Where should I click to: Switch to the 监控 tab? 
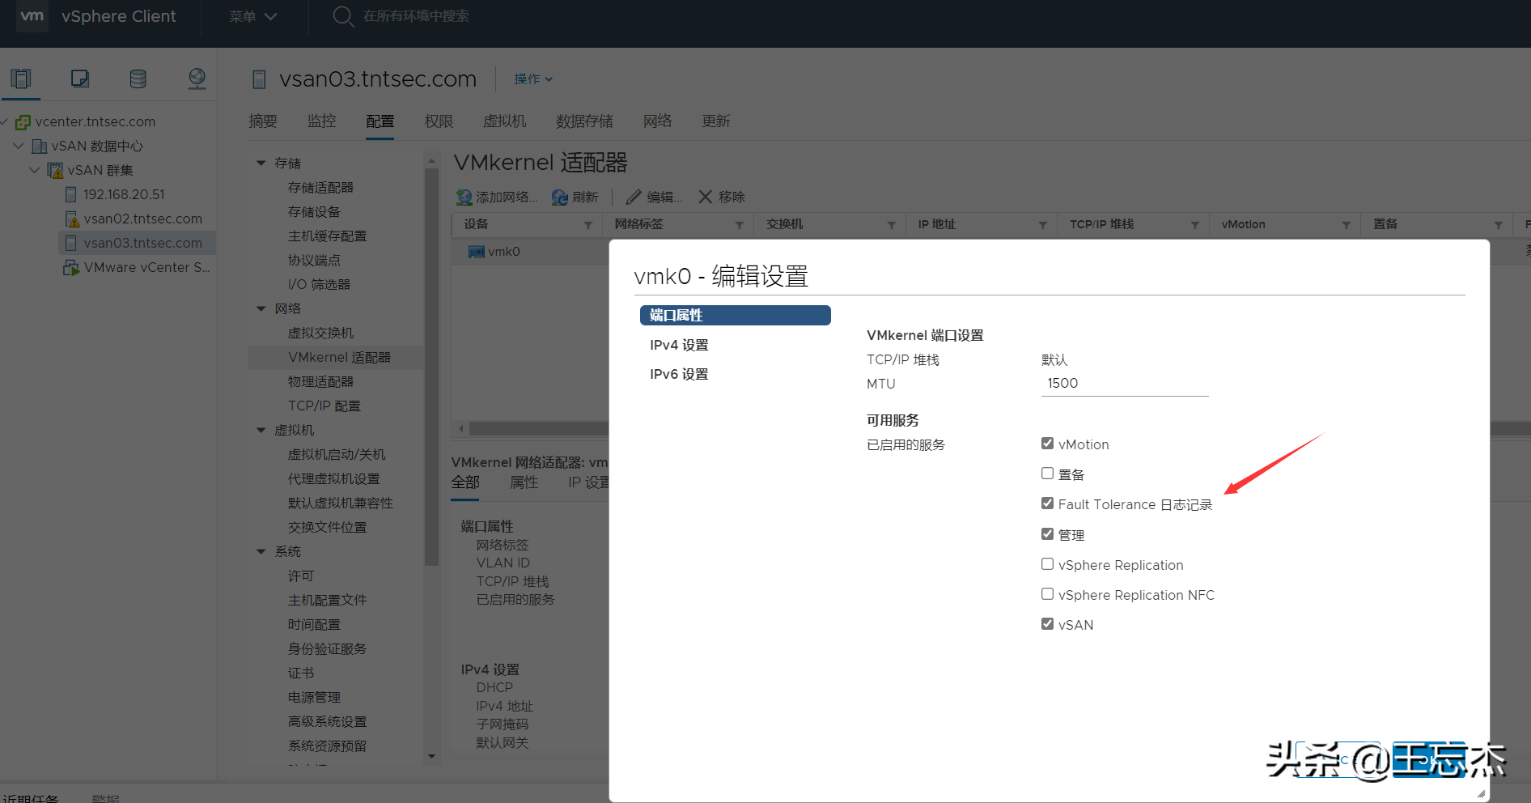pyautogui.click(x=321, y=121)
